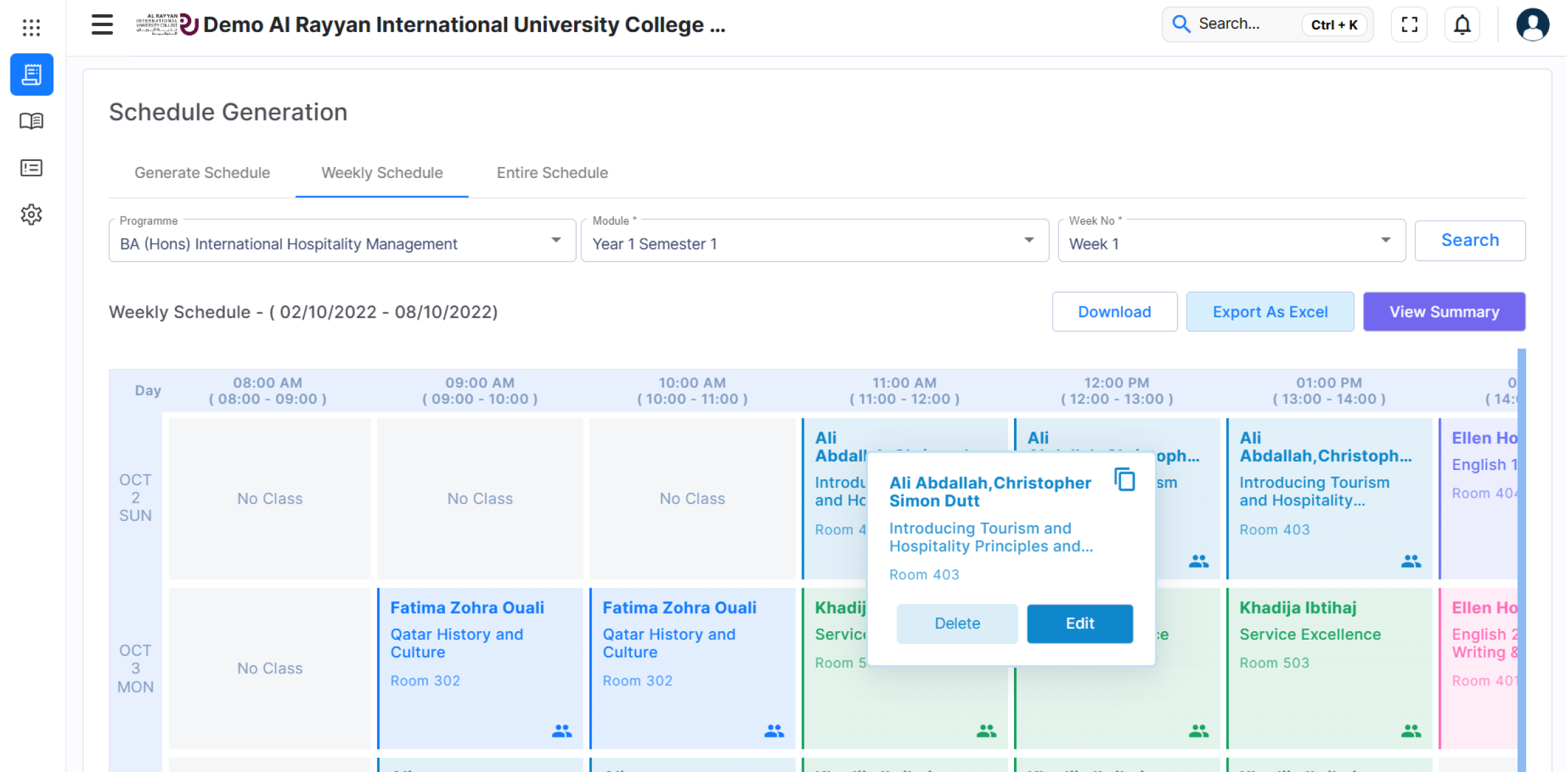Click the schedule document sidebar icon
The height and width of the screenshot is (772, 1566).
[31, 74]
